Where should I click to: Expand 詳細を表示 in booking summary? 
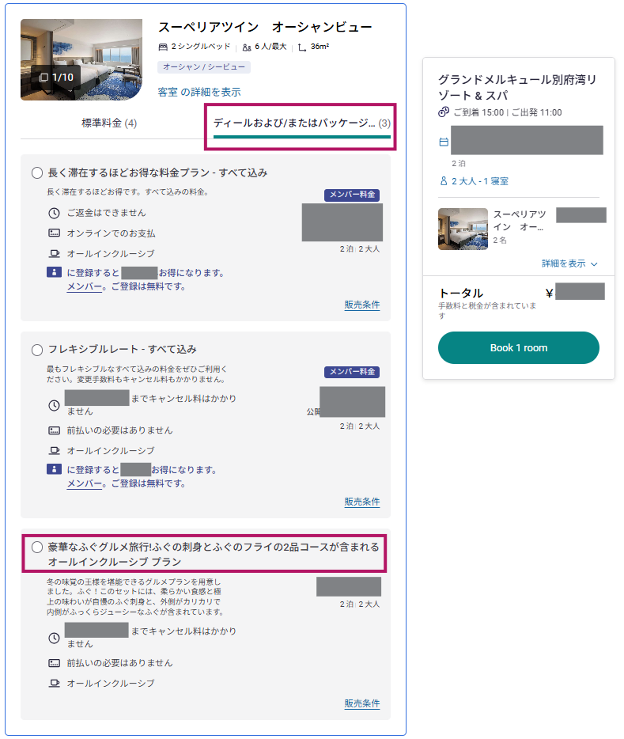pos(569,263)
